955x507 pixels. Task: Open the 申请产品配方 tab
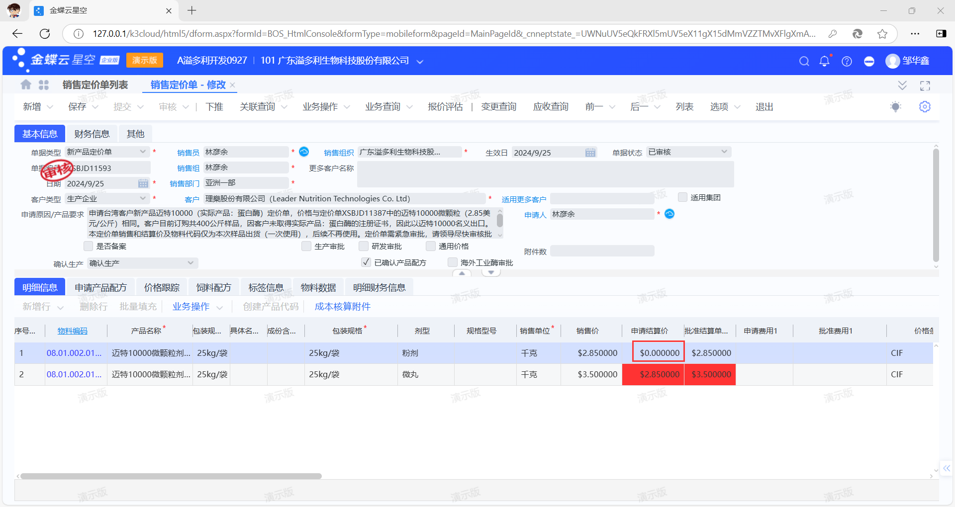tap(101, 288)
